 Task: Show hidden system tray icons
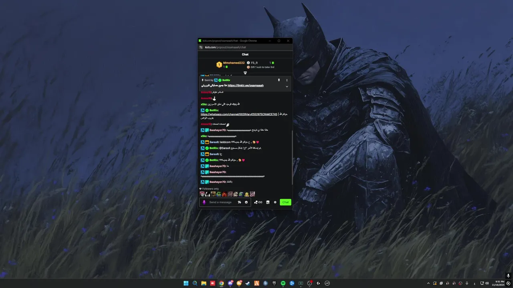(x=428, y=283)
